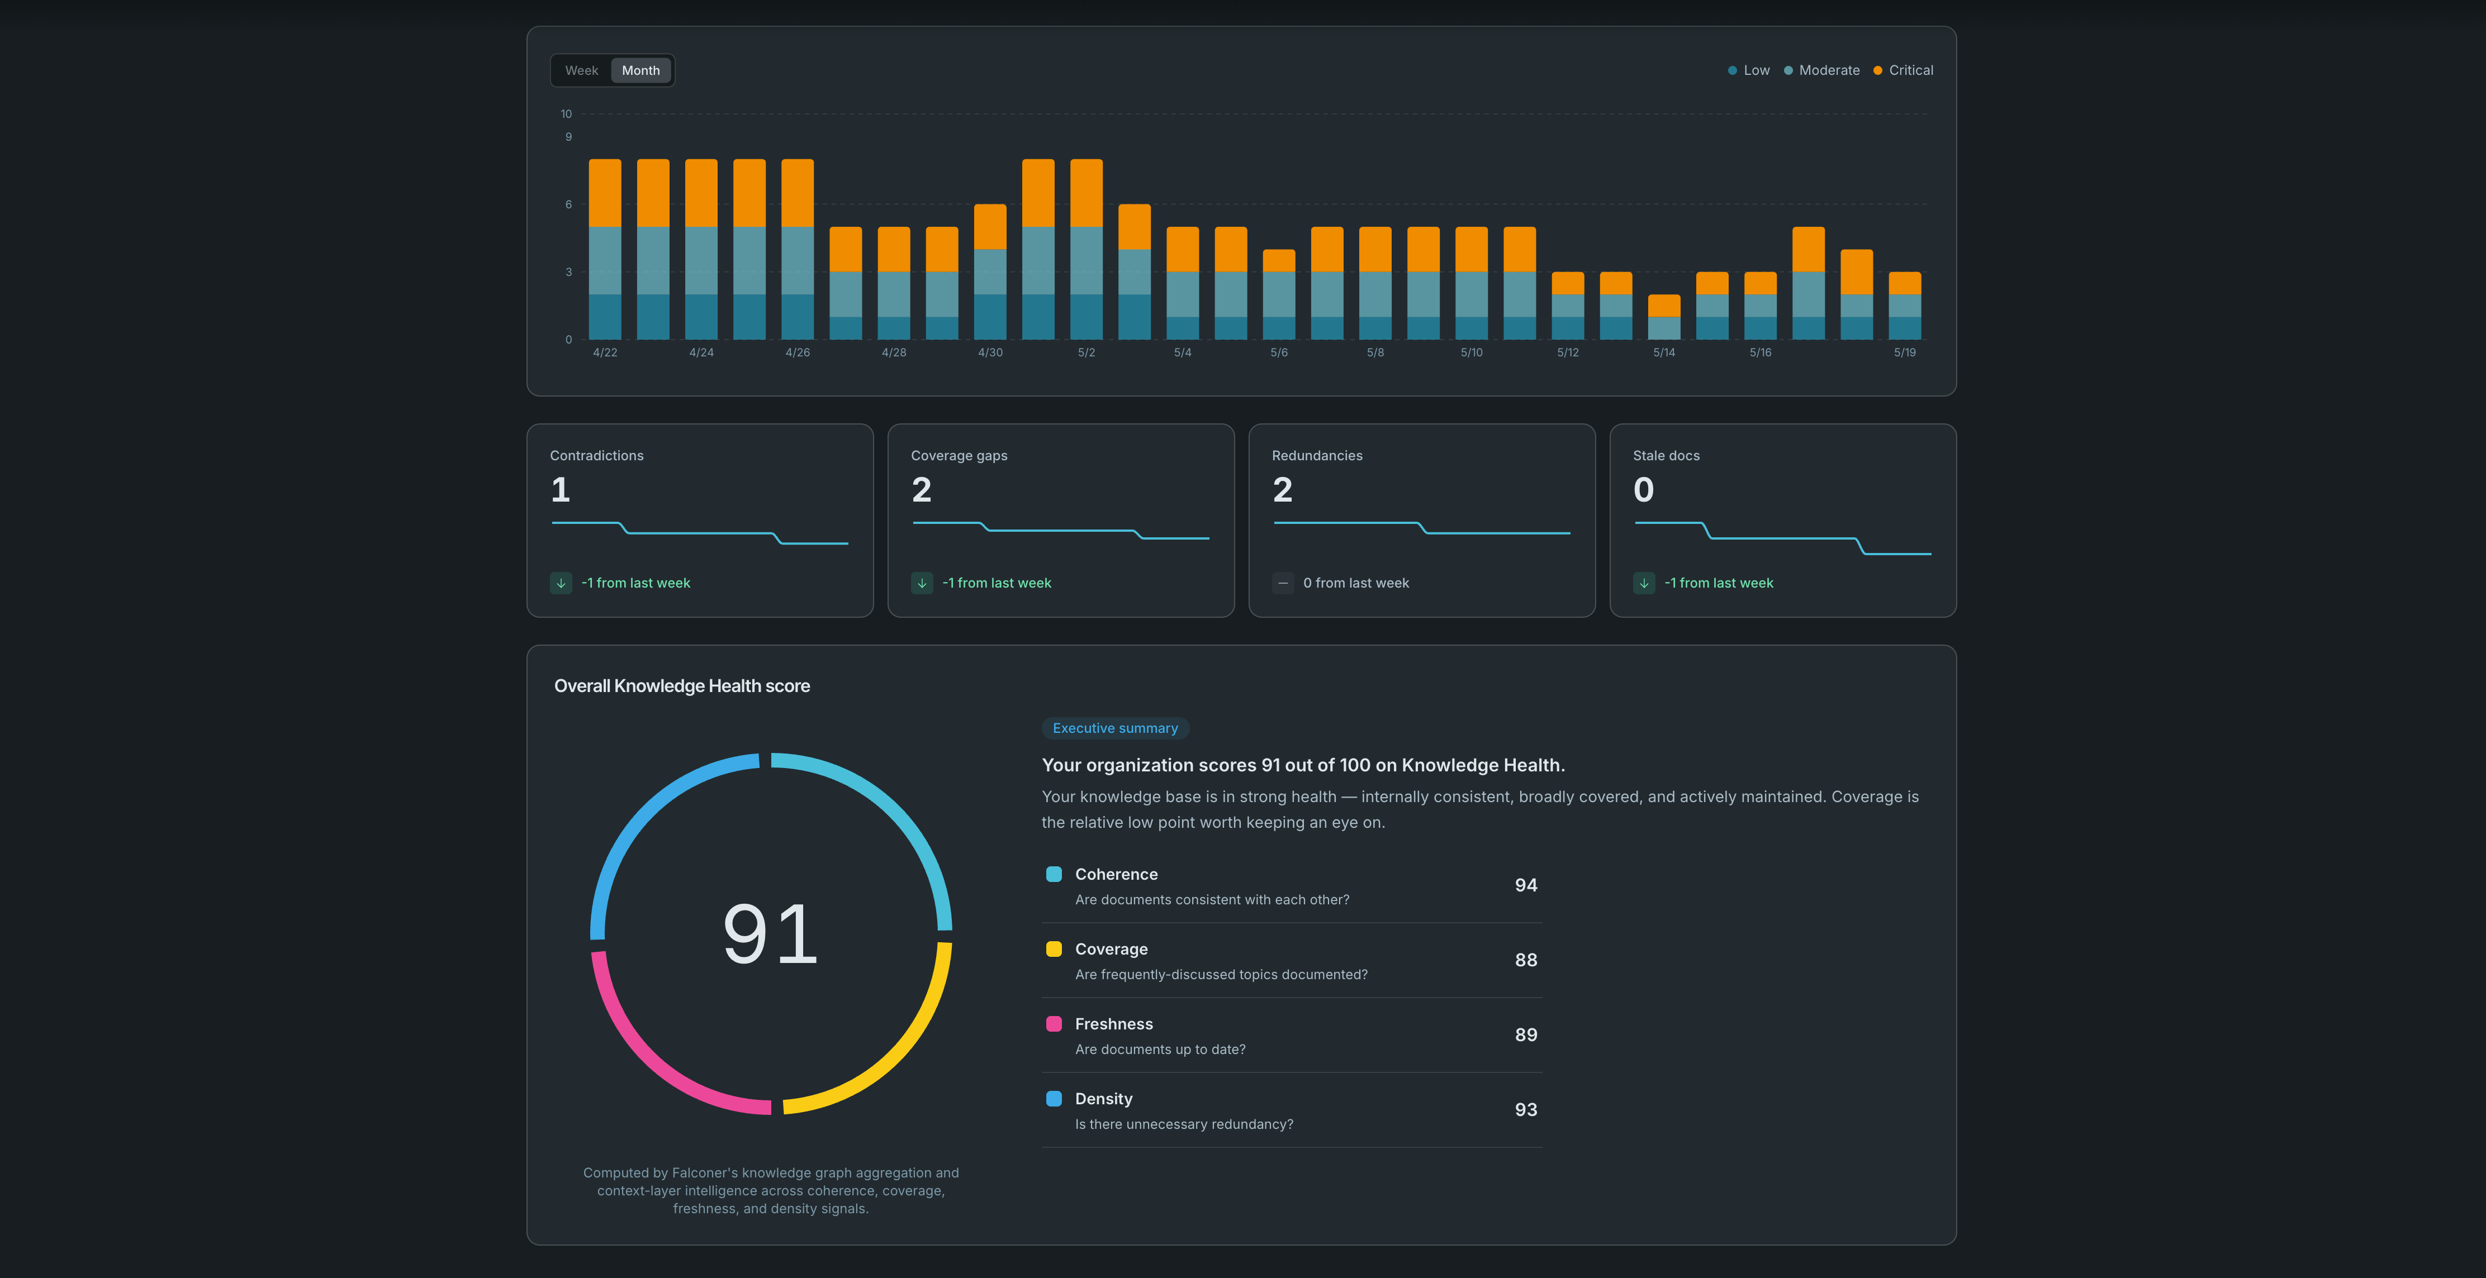Click Density score value 93
Image resolution: width=2486 pixels, height=1278 pixels.
click(1526, 1109)
